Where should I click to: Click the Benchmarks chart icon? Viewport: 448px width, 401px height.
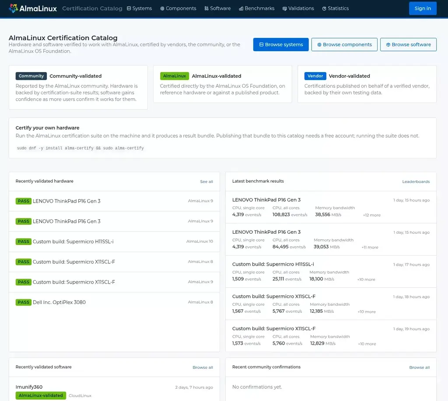click(x=241, y=9)
